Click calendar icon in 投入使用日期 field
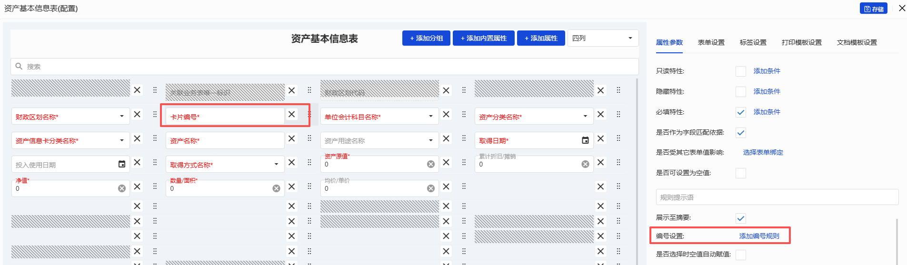Image resolution: width=907 pixels, height=265 pixels. click(x=122, y=164)
